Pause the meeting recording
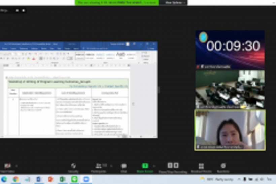Viewport: 276px width, 184px height. click(x=170, y=165)
